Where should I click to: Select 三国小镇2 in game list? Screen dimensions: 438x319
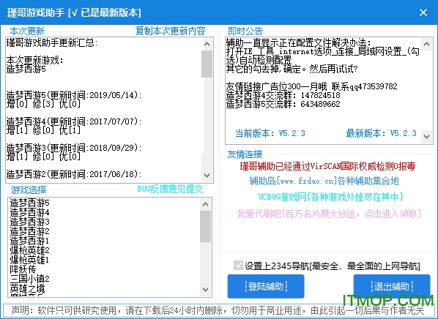click(x=29, y=279)
